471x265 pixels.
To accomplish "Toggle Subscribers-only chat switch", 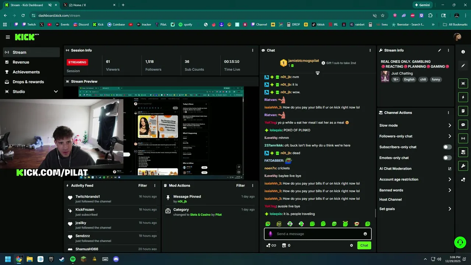I will point(447,147).
